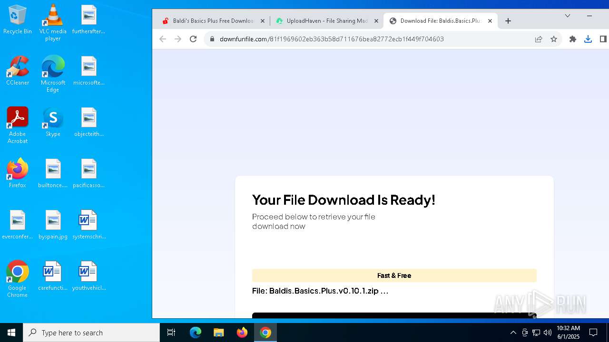Open the Windows Start menu

coord(11,332)
